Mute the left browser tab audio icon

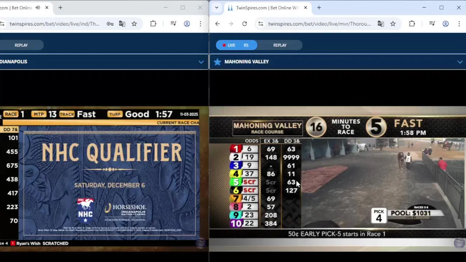[x=38, y=8]
